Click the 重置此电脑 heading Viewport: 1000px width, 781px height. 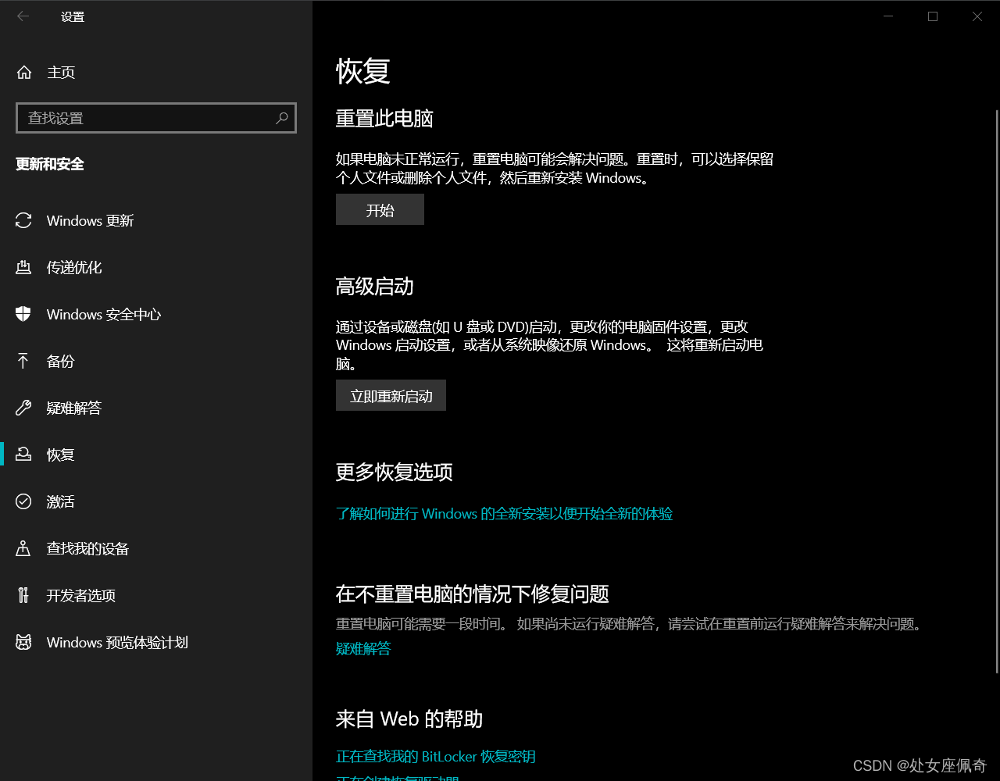pyautogui.click(x=384, y=119)
